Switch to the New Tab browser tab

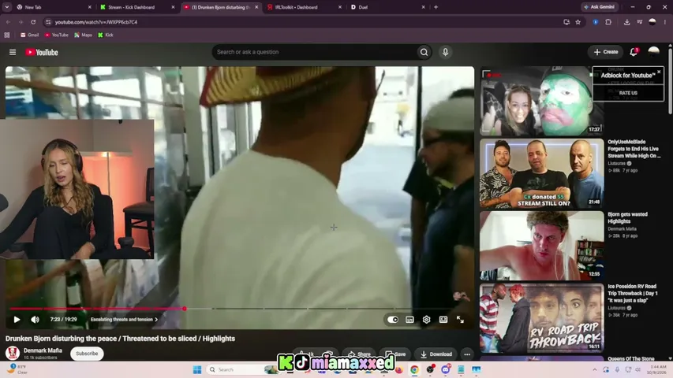coord(54,7)
